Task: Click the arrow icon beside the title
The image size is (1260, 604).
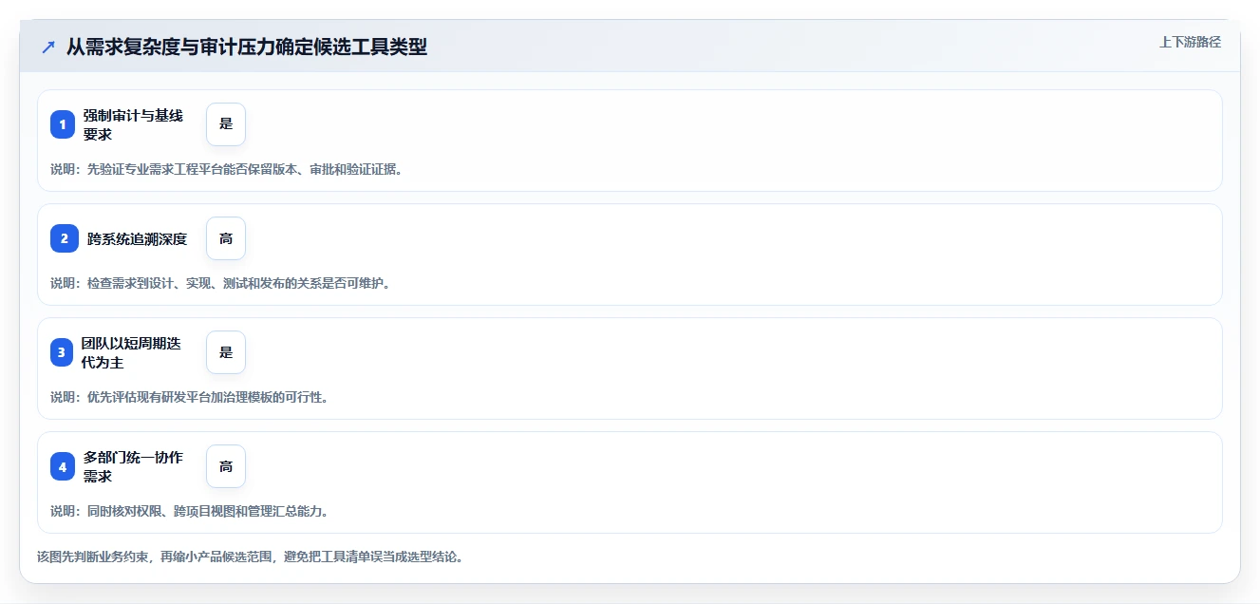Action: pyautogui.click(x=48, y=47)
